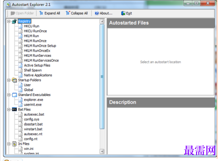Select HKLM RunOnceEx entry
Viewport: 222px width, 161px height.
click(x=37, y=51)
